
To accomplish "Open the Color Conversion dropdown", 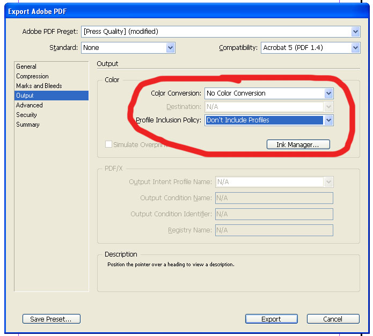I will point(269,93).
